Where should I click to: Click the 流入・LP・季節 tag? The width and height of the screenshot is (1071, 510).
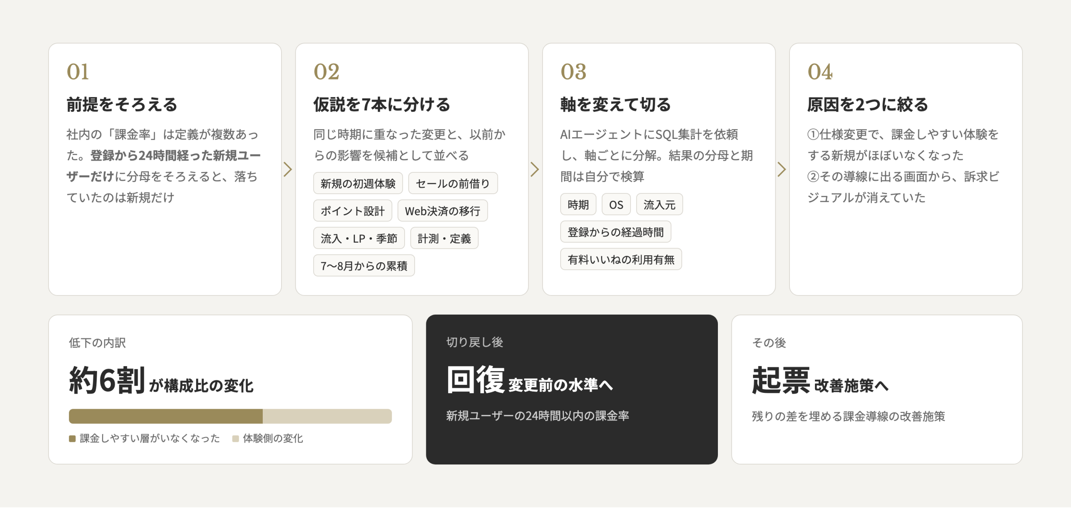[x=359, y=238]
